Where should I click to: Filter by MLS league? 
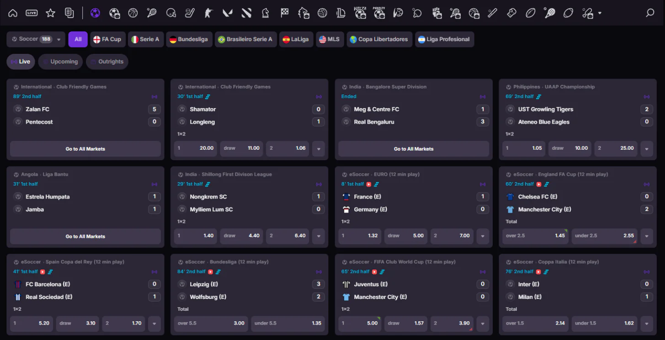coord(330,39)
